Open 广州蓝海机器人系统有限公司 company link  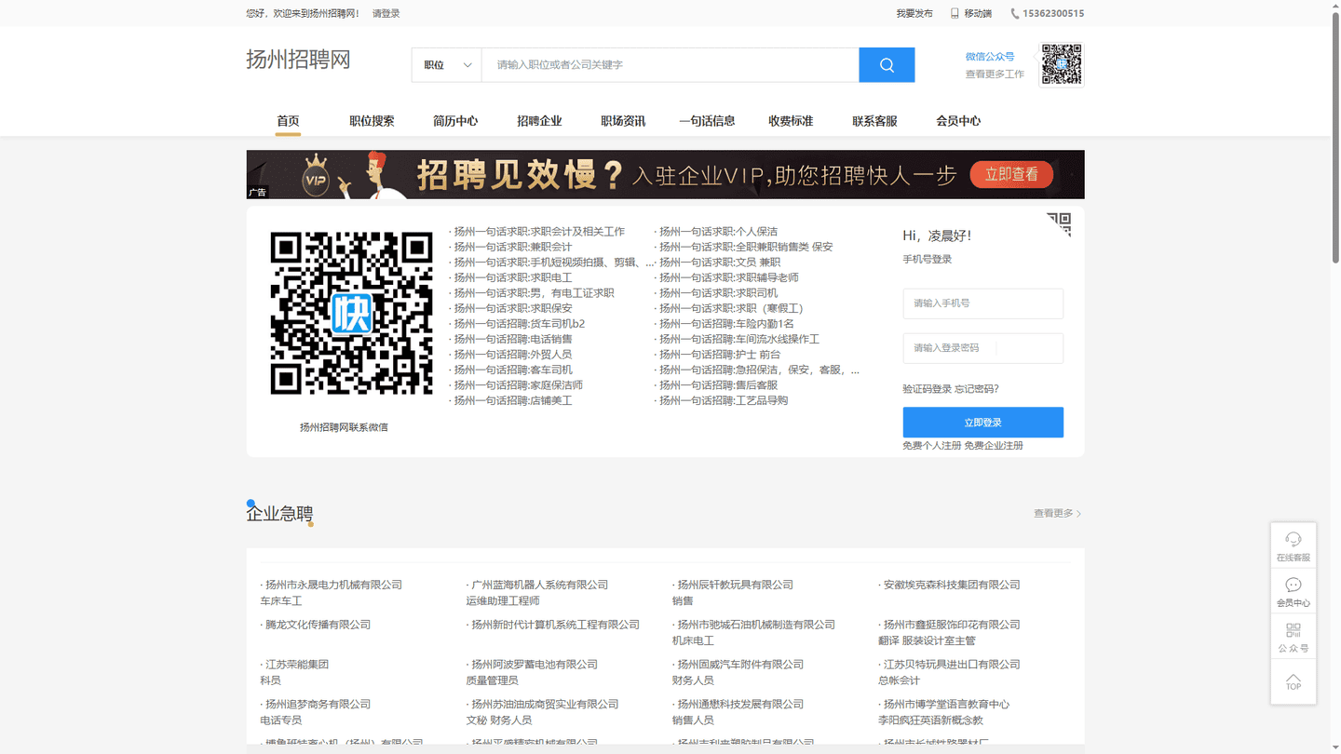pos(539,585)
